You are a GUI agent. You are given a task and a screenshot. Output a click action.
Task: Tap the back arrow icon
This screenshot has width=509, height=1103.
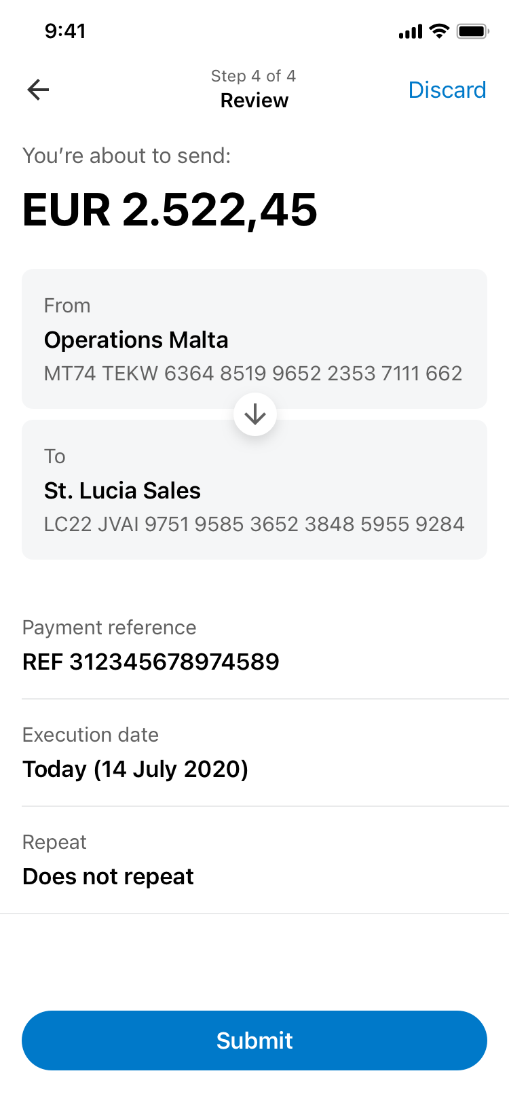coord(38,90)
